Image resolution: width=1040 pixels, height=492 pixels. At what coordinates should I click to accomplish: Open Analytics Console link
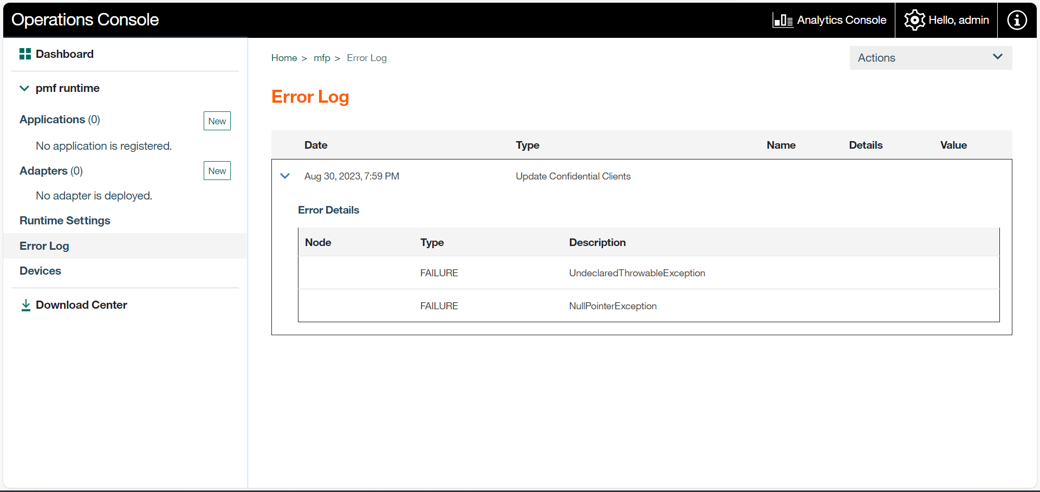(841, 20)
